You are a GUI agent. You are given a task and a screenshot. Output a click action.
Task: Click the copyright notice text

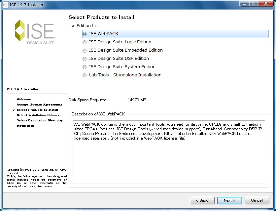[x=37, y=178]
